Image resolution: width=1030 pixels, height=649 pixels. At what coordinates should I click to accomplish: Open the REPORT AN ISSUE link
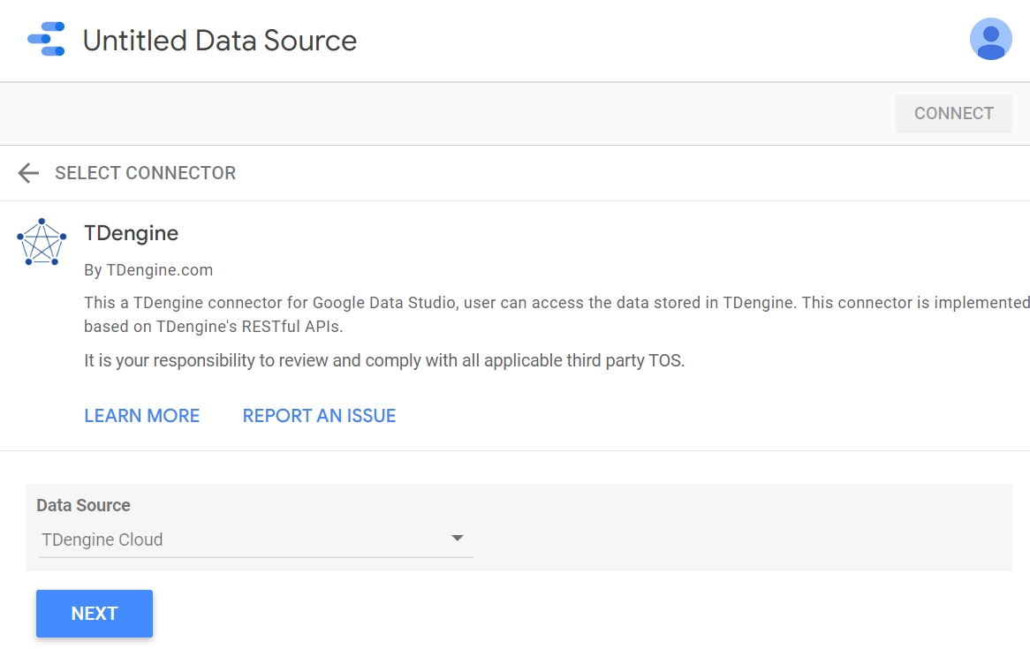319,416
